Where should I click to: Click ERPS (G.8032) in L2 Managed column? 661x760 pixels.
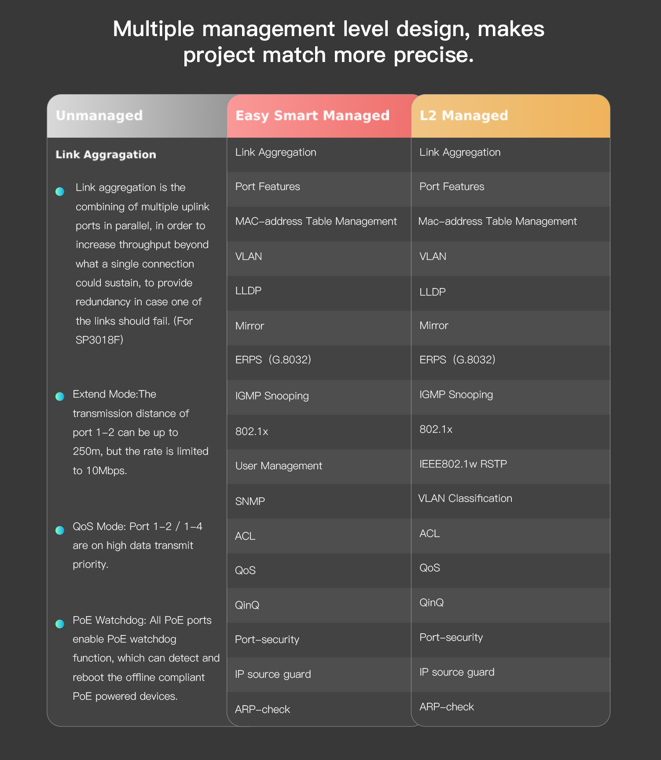[457, 360]
